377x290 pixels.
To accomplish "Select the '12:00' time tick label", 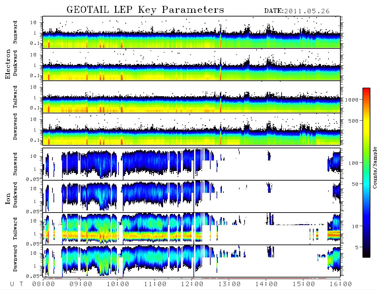I will click(192, 284).
